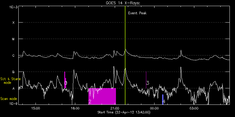Viewport: 235px width, 117px height.
Task: Click the 18:00 time axis label
Action: coord(75,108)
